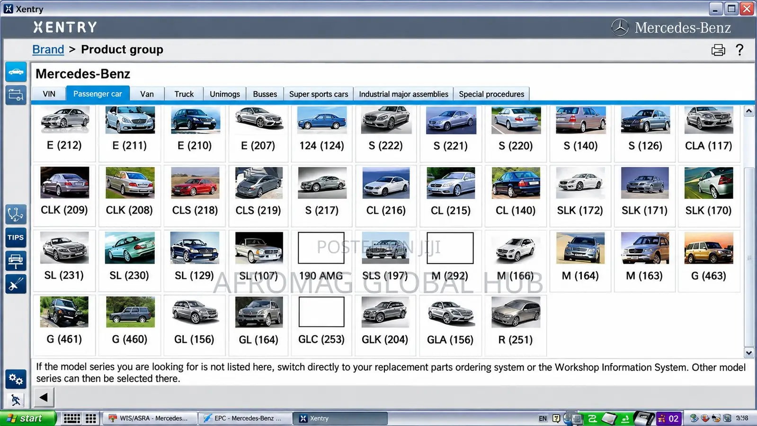Pick the M (164) model series

[x=580, y=260]
